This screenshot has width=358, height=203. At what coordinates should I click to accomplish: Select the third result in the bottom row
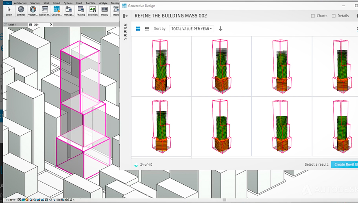tap(282, 126)
